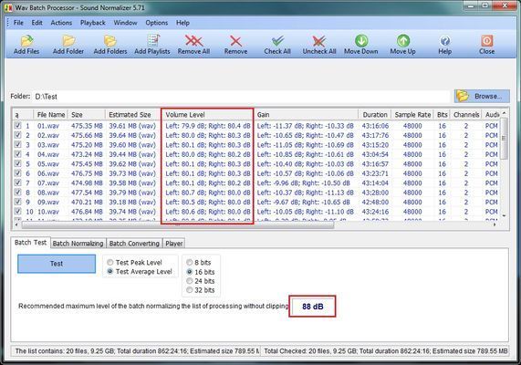Move selected file with Move Down icon
Image resolution: width=521 pixels, height=365 pixels.
point(360,45)
